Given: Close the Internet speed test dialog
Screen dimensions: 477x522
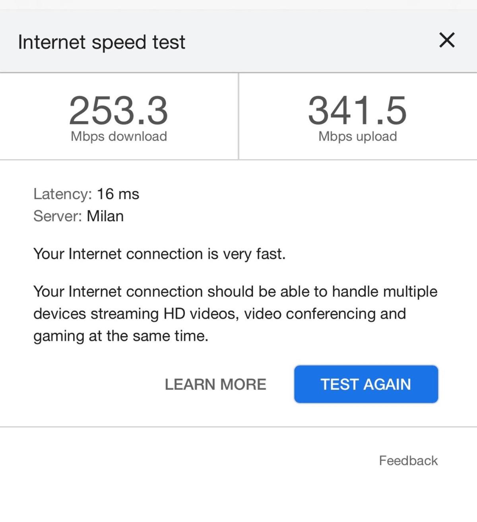Looking at the screenshot, I should point(447,40).
